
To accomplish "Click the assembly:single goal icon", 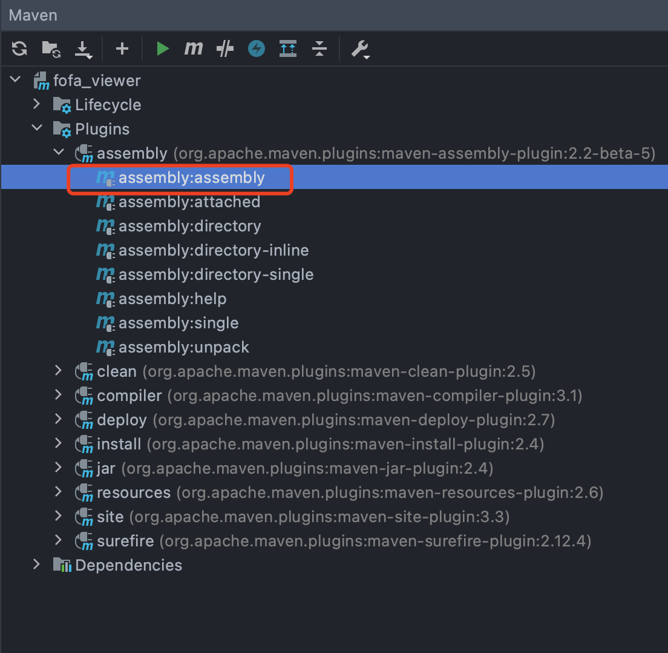I will click(x=106, y=323).
